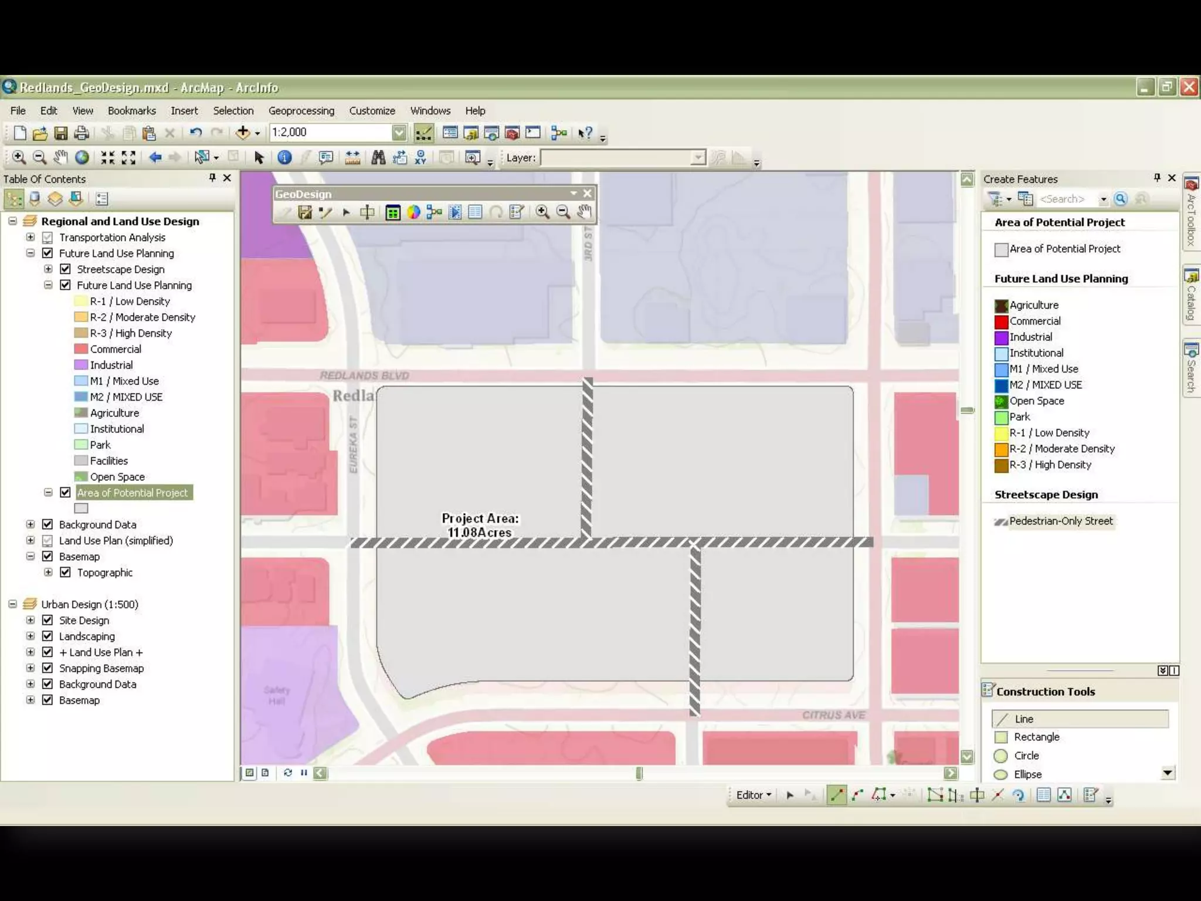Uncheck the Streetscape Design layer
Screen dimensions: 1201x901
66,269
